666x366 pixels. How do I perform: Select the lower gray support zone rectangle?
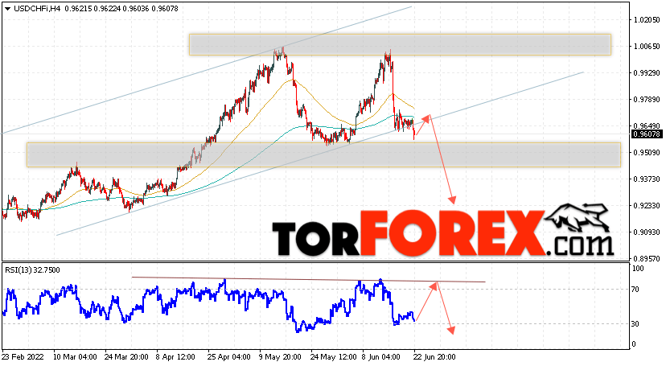click(323, 154)
